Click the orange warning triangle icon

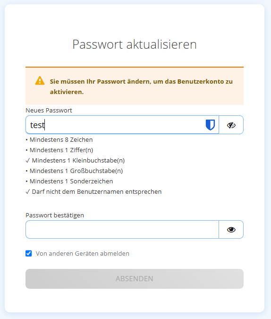pyautogui.click(x=40, y=80)
